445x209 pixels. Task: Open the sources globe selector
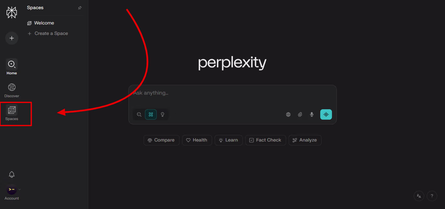click(288, 114)
